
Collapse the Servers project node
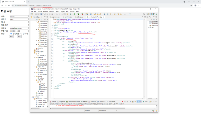[x=31, y=97]
